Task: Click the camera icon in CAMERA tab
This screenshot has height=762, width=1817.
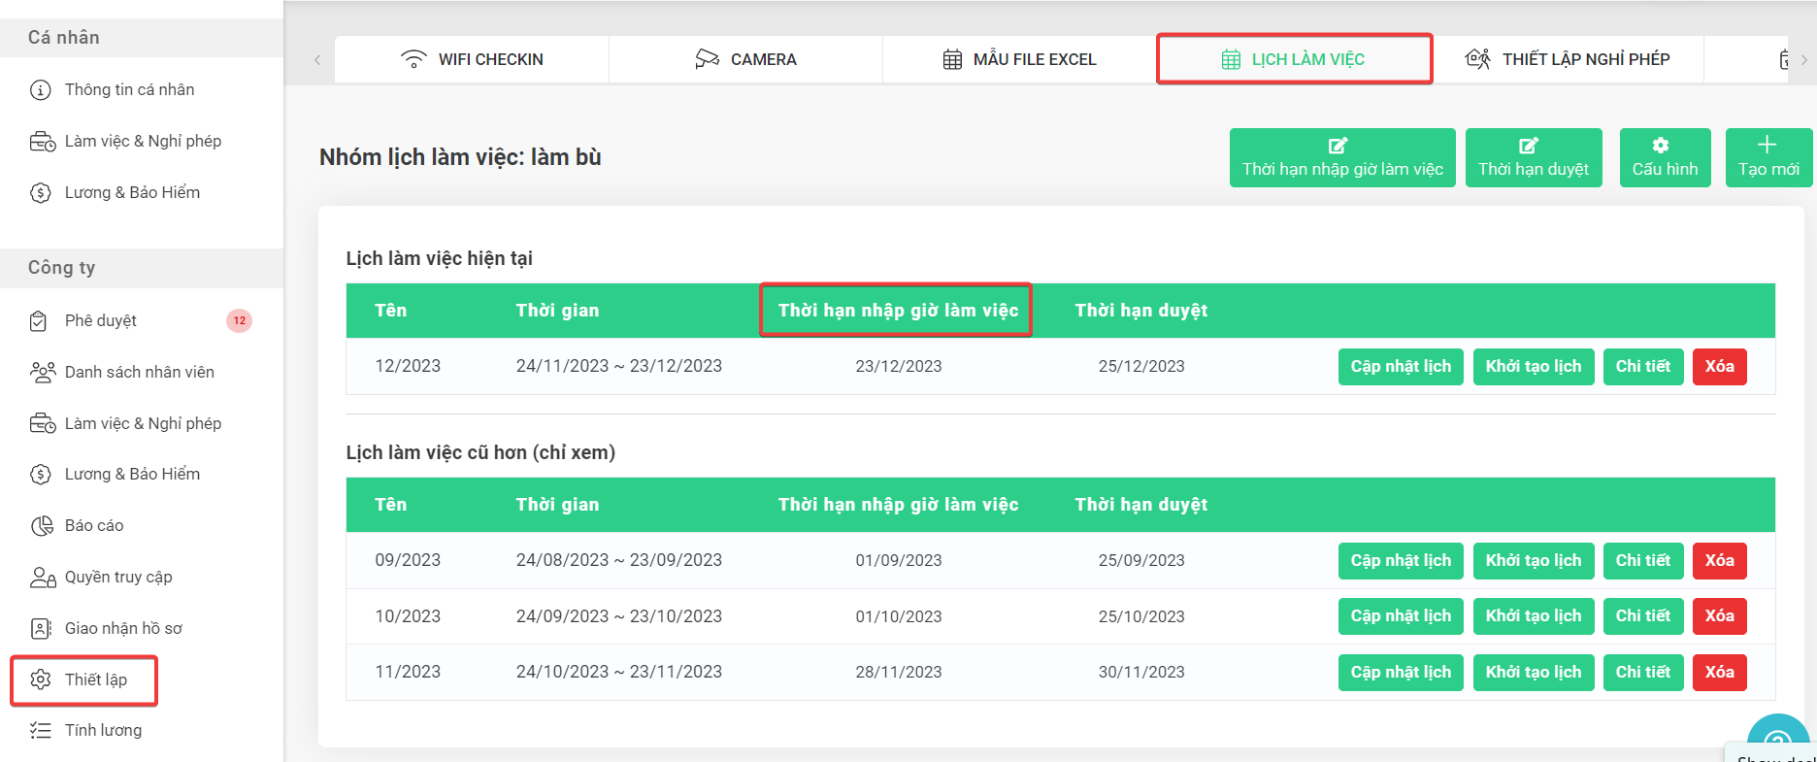Action: 708,59
